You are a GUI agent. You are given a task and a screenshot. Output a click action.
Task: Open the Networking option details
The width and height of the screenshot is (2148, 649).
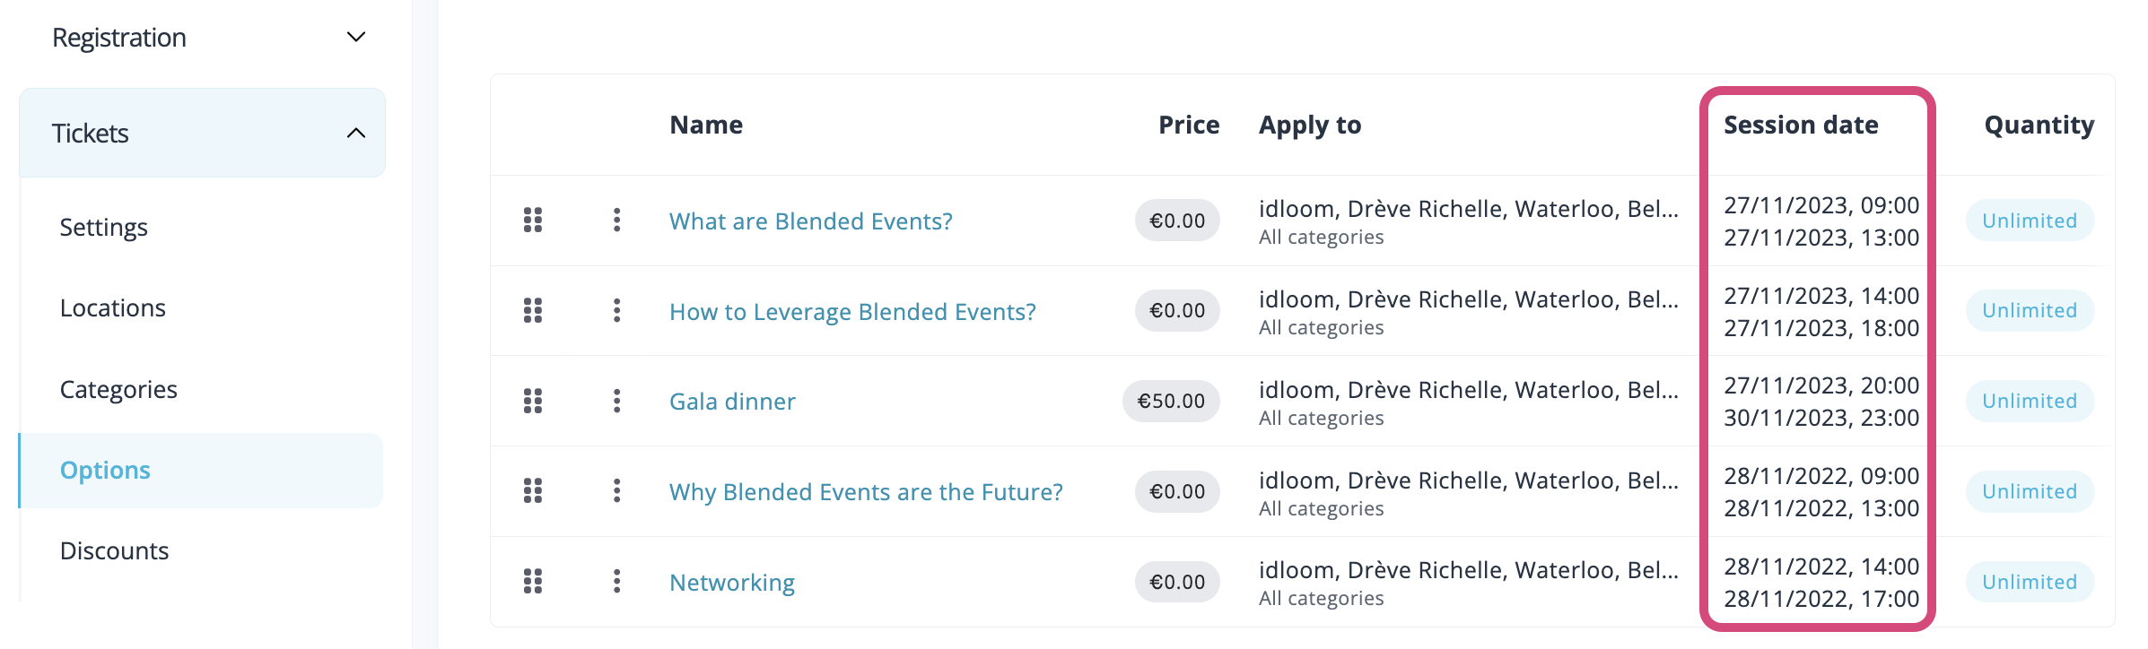731,581
